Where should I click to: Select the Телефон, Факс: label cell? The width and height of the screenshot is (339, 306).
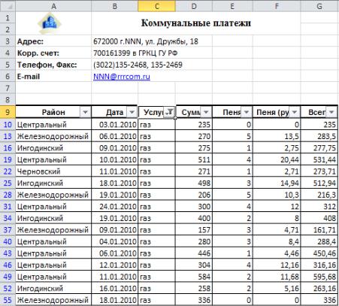pyautogui.click(x=53, y=65)
